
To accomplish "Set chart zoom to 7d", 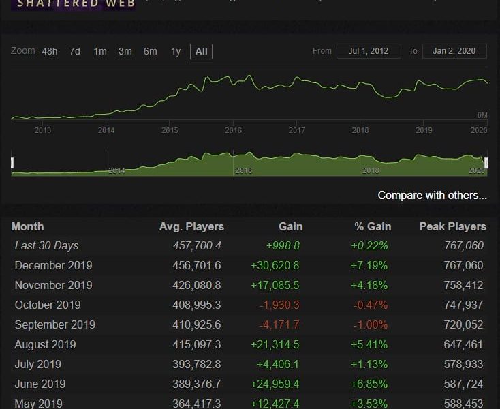I will coord(75,51).
